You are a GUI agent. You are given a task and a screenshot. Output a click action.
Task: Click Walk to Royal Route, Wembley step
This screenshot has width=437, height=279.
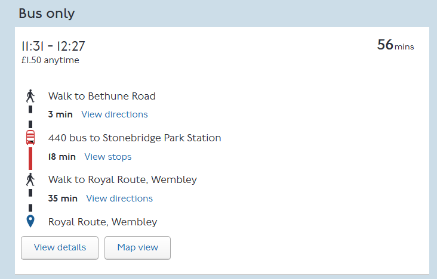(122, 179)
